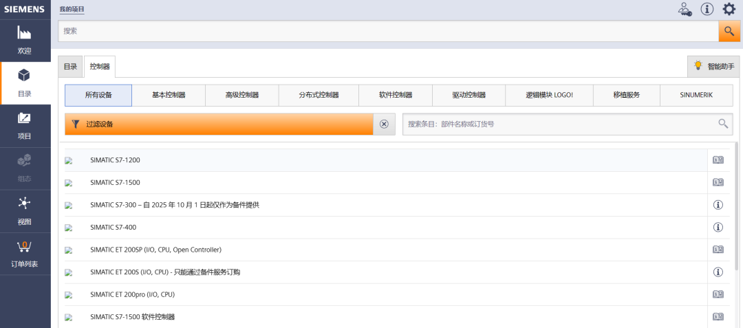Open the settings gear icon
Screen dimensions: 743x328
tap(729, 9)
